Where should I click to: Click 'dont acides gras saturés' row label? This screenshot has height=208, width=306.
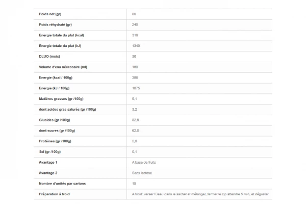pyautogui.click(x=68, y=110)
